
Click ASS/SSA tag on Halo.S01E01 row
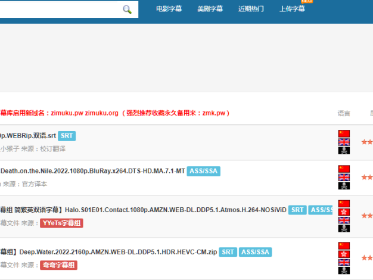click(x=321, y=210)
